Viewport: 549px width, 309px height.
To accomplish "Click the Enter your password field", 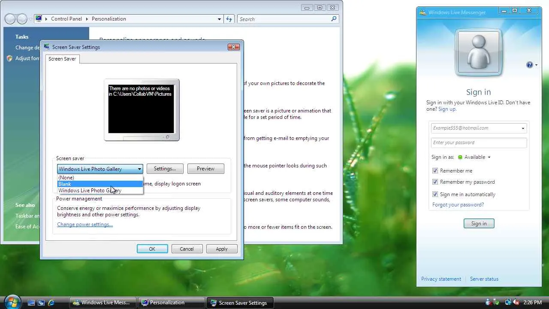I will click(x=479, y=142).
